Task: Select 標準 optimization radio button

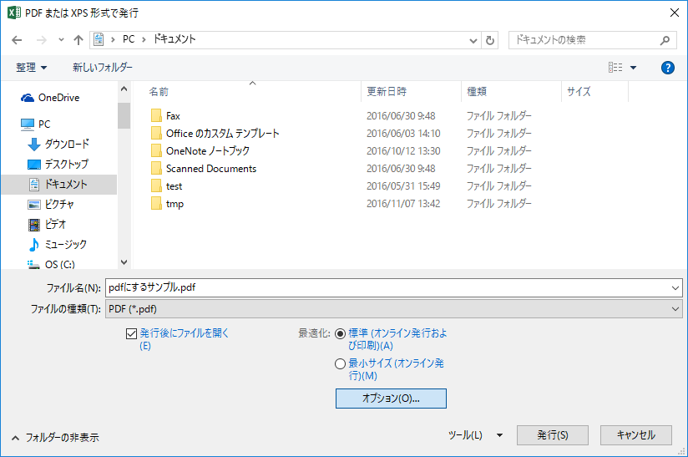Action: pos(340,333)
